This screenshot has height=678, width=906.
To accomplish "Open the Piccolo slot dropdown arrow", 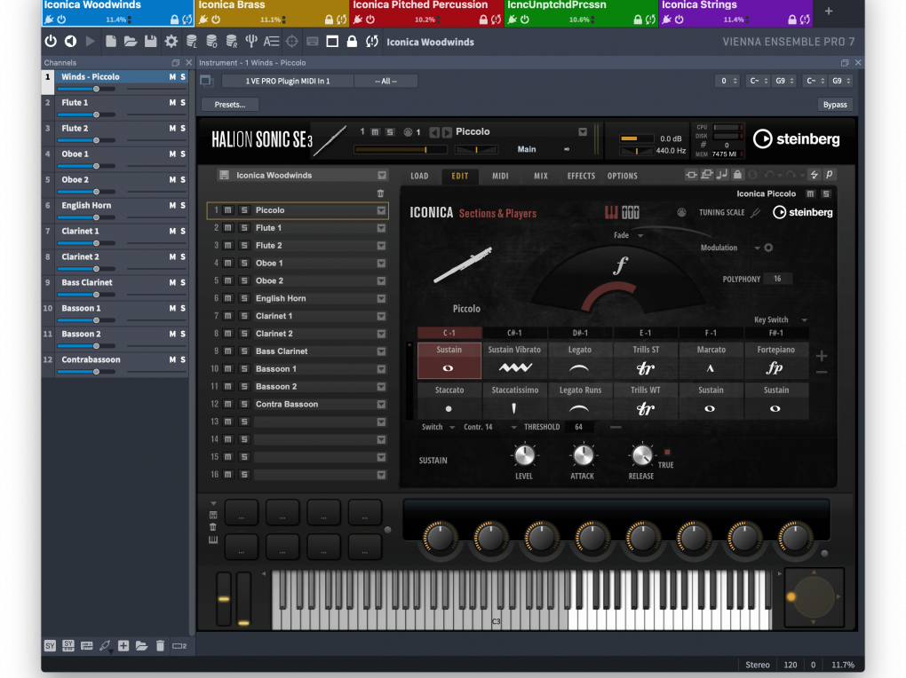I will coord(381,210).
